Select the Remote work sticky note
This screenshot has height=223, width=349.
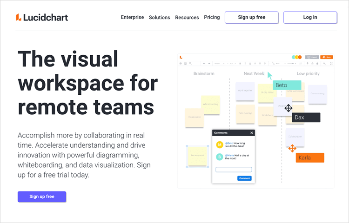pos(197,156)
